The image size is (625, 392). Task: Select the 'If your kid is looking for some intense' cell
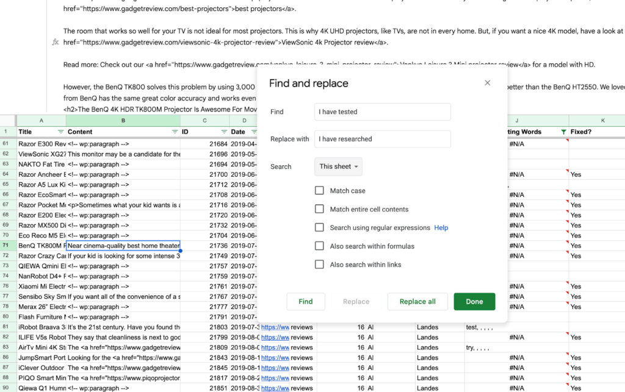pyautogui.click(x=123, y=256)
